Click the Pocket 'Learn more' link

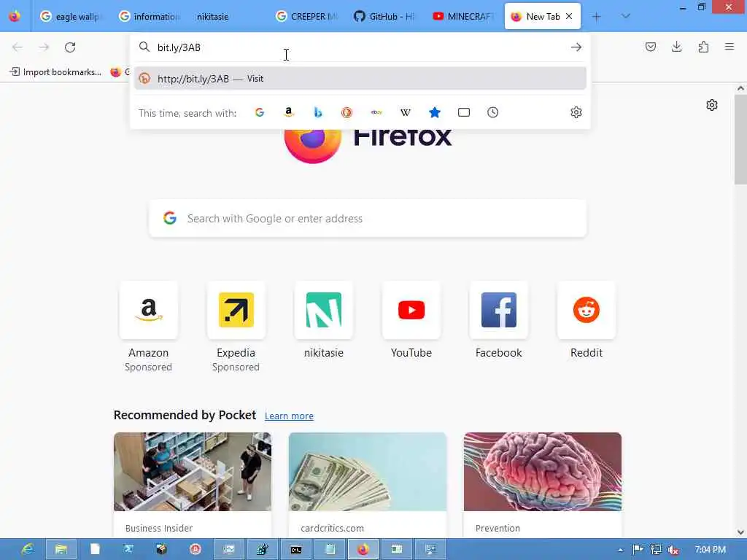coord(289,416)
